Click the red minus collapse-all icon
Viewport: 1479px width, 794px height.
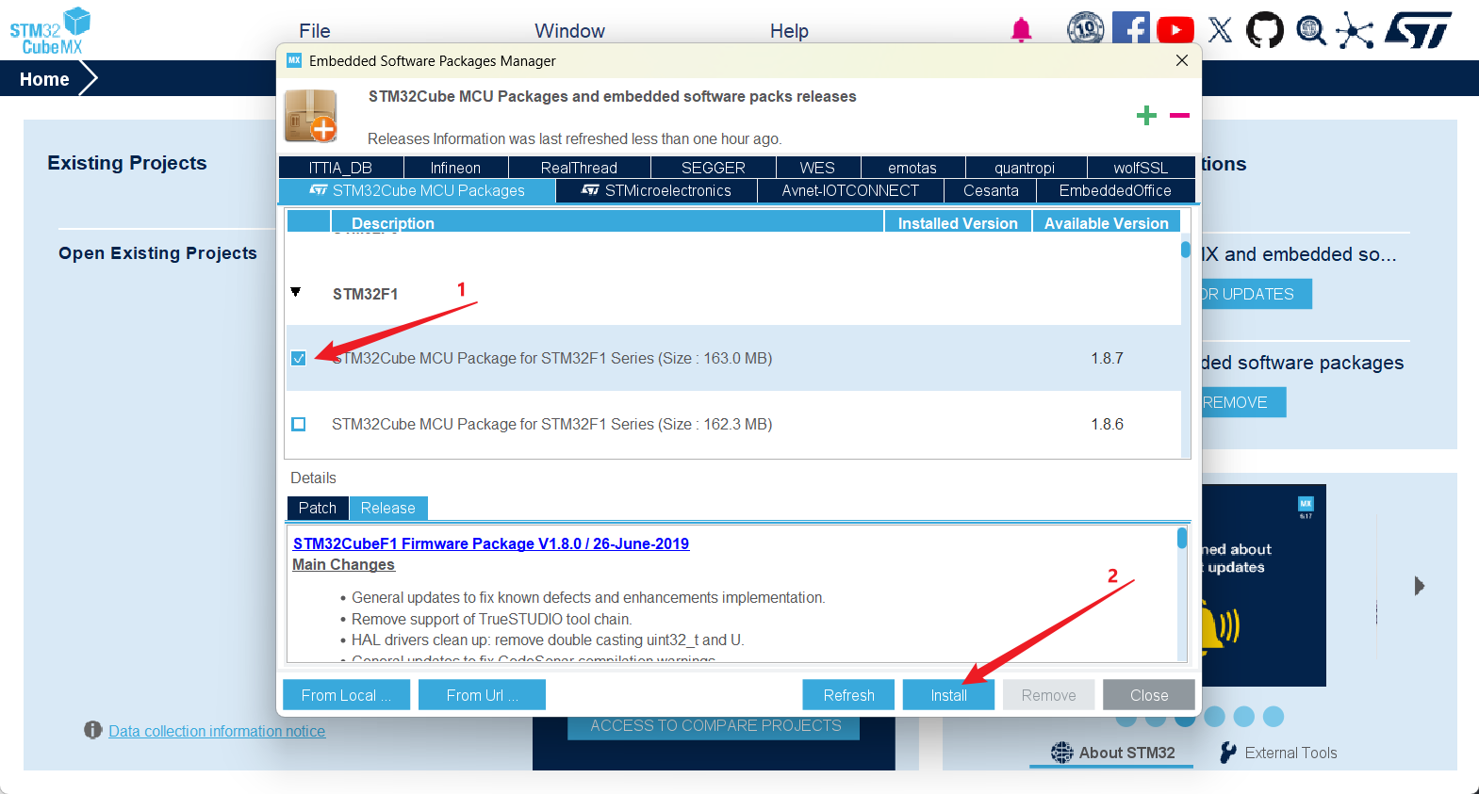(x=1179, y=116)
